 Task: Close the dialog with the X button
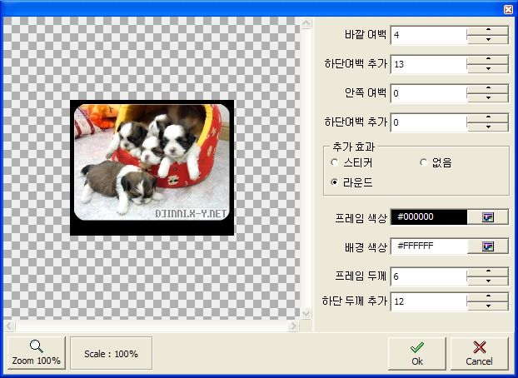click(x=508, y=10)
